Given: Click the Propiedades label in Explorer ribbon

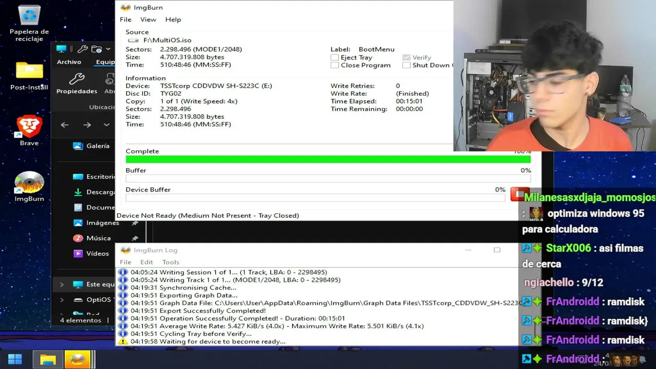Looking at the screenshot, I should click(x=77, y=91).
